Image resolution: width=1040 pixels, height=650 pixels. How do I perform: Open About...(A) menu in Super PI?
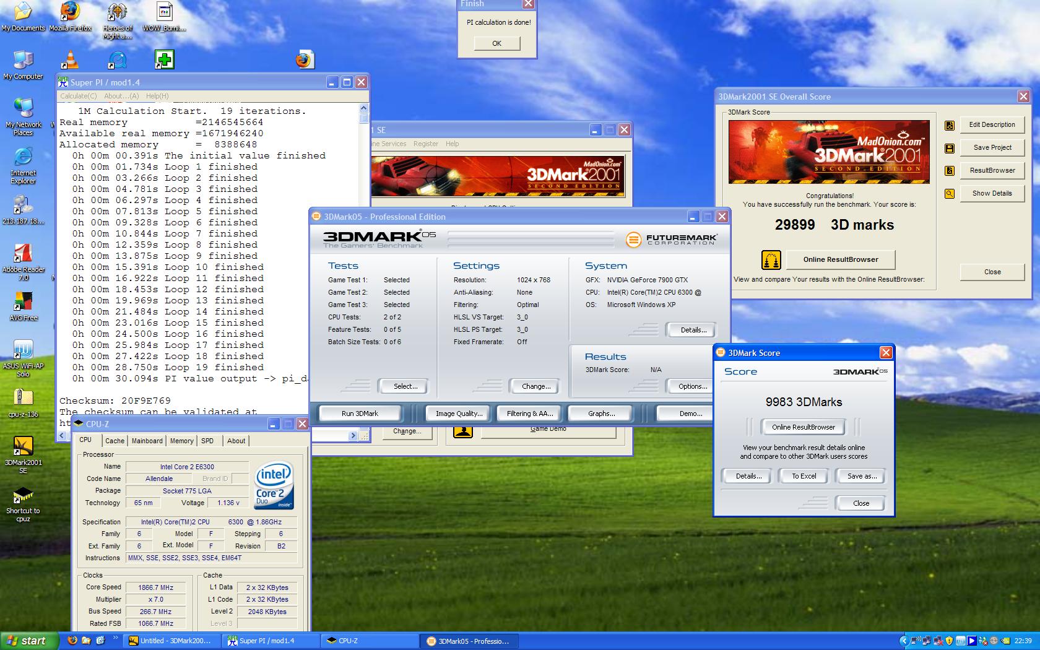point(121,96)
